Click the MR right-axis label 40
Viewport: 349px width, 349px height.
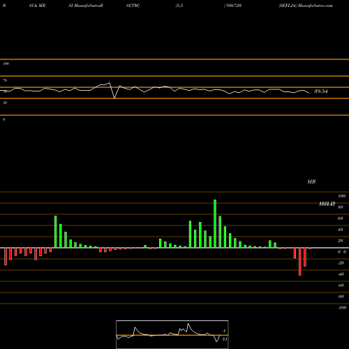(x=341, y=230)
